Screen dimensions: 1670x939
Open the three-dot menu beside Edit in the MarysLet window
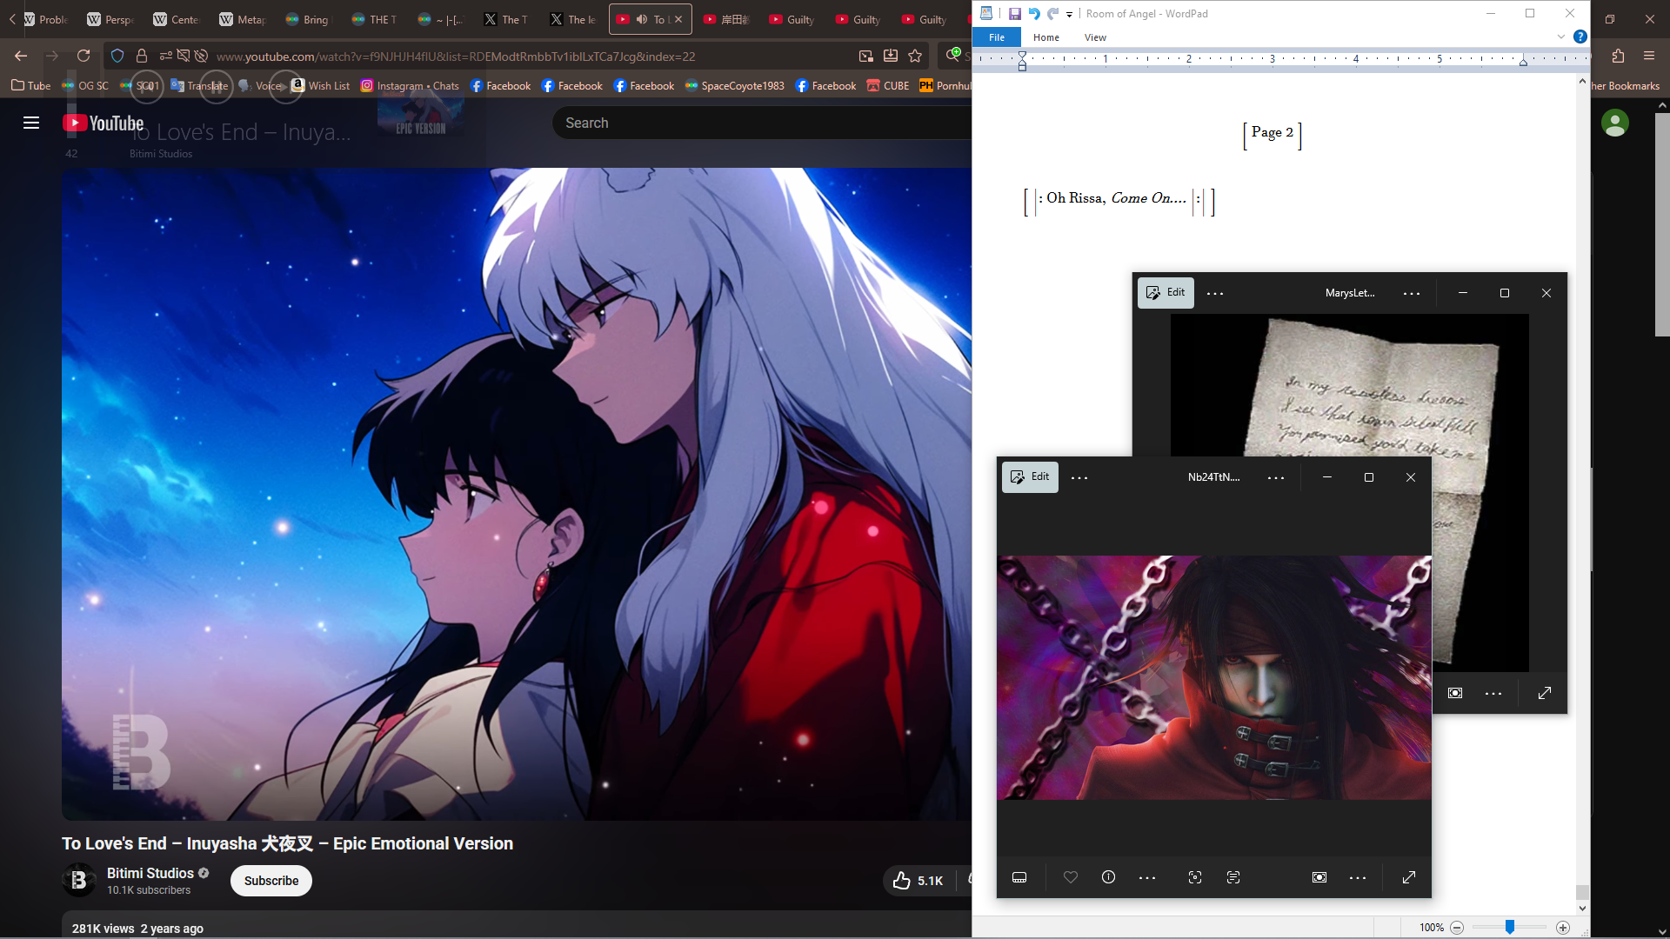click(1215, 293)
